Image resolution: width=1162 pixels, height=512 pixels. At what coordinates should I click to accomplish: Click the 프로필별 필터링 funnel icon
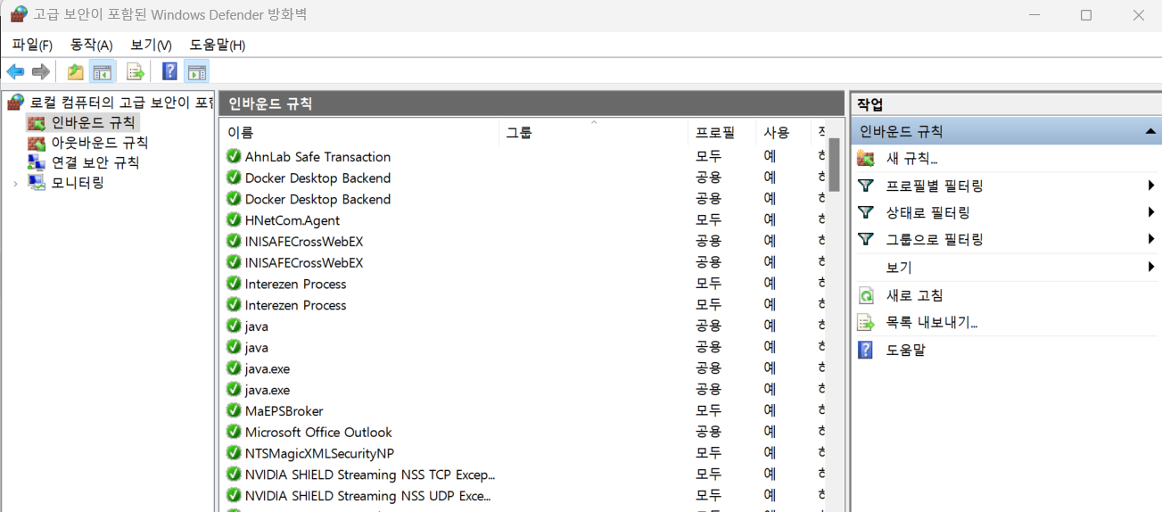[x=866, y=186]
